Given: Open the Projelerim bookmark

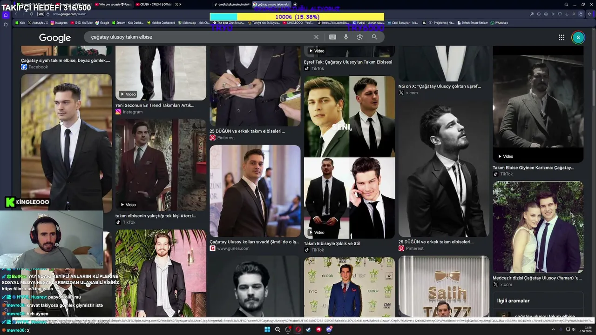Looking at the screenshot, I should pyautogui.click(x=439, y=23).
